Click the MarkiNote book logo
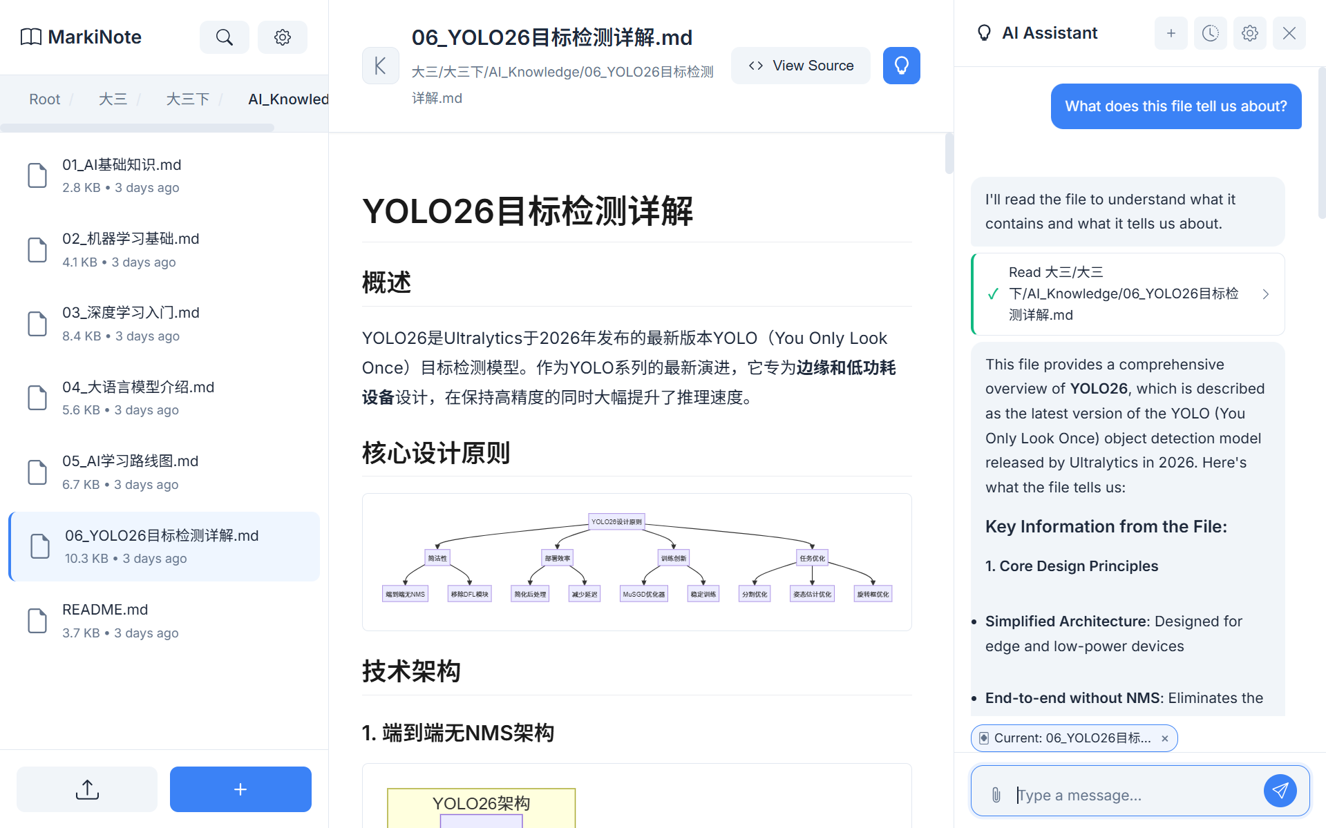This screenshot has height=828, width=1326. tap(31, 37)
